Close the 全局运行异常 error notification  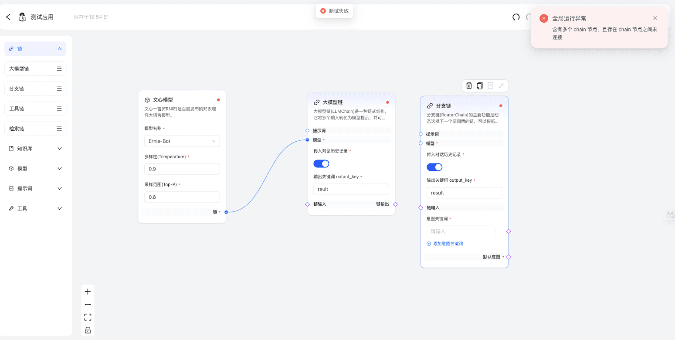655,18
